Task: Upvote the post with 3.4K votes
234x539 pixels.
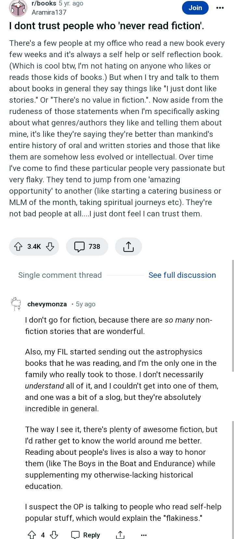Action: [18, 247]
